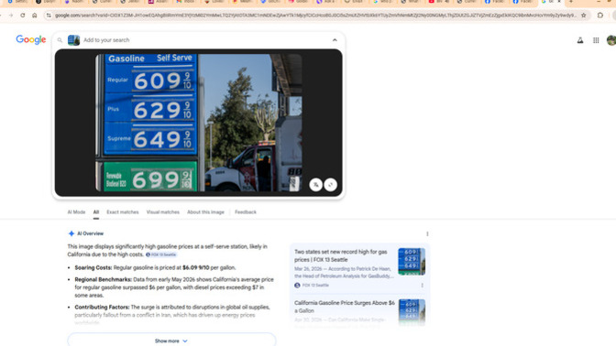
Task: Open the Google account avatar
Action: 611,40
